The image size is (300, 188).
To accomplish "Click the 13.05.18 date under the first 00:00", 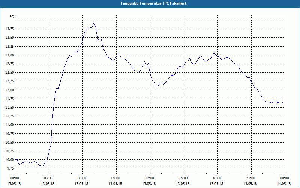I will tap(14, 184).
